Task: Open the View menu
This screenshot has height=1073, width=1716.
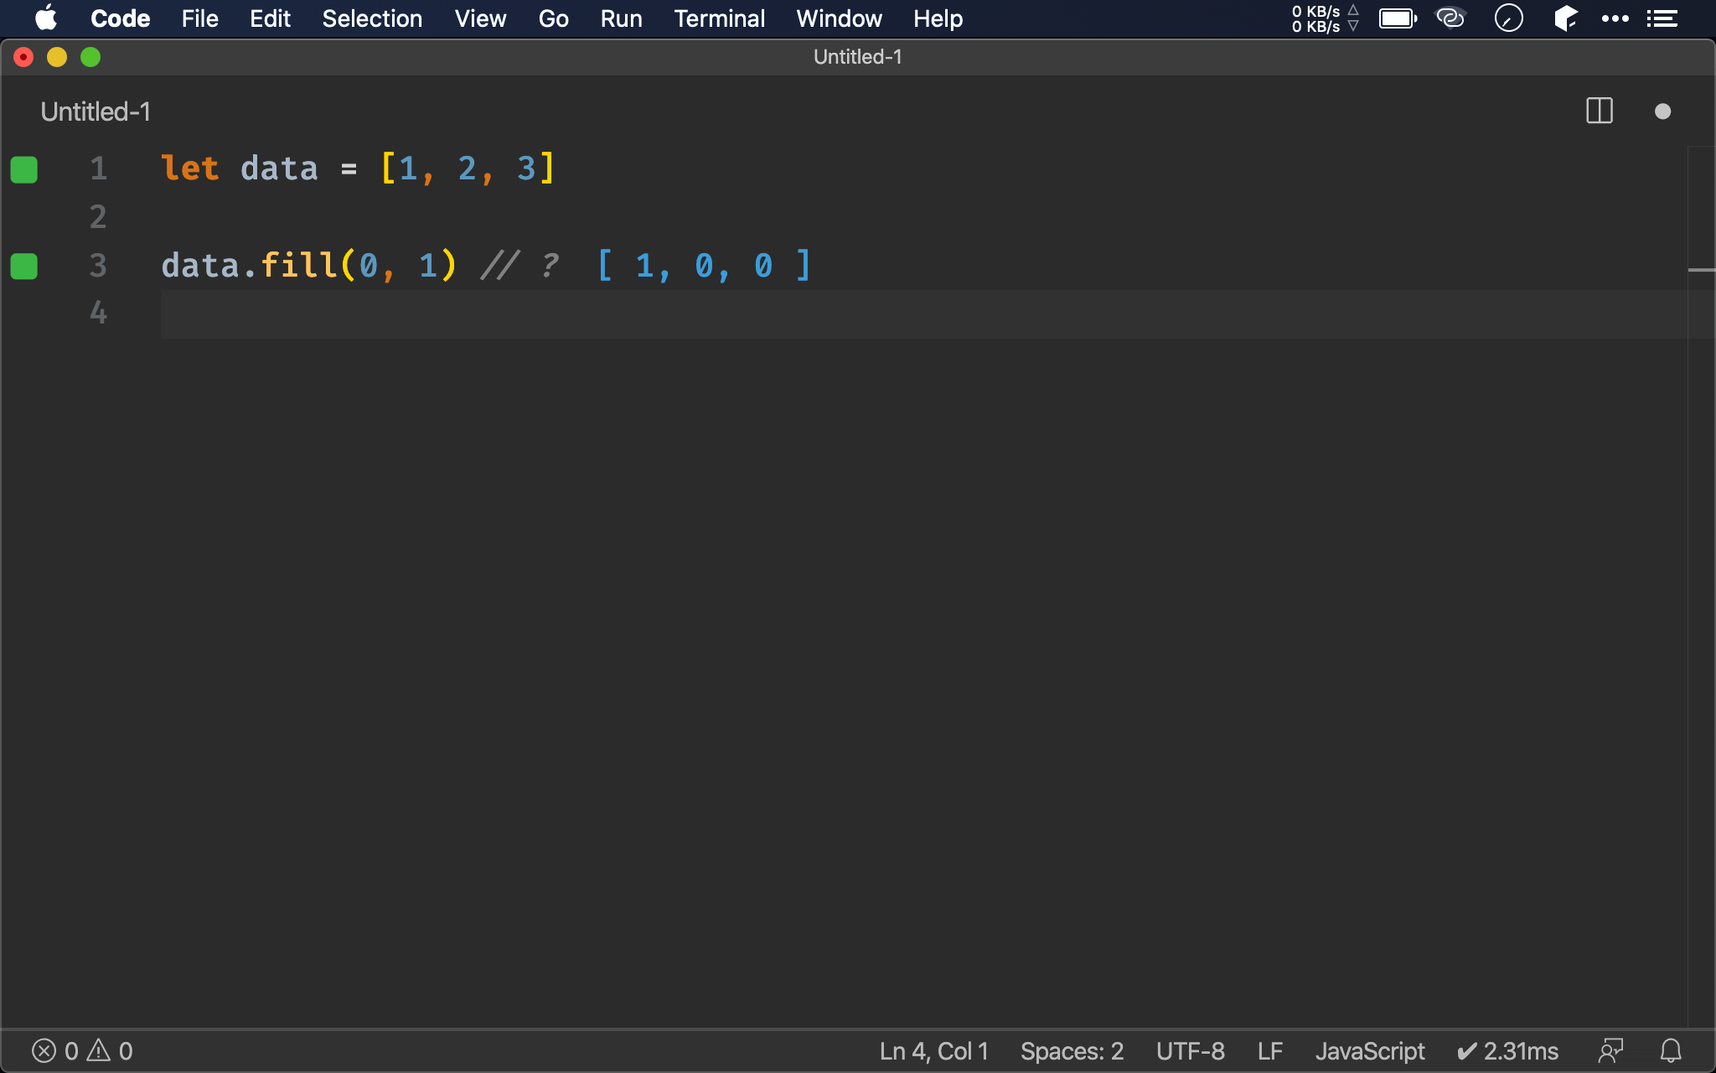Action: 480,18
